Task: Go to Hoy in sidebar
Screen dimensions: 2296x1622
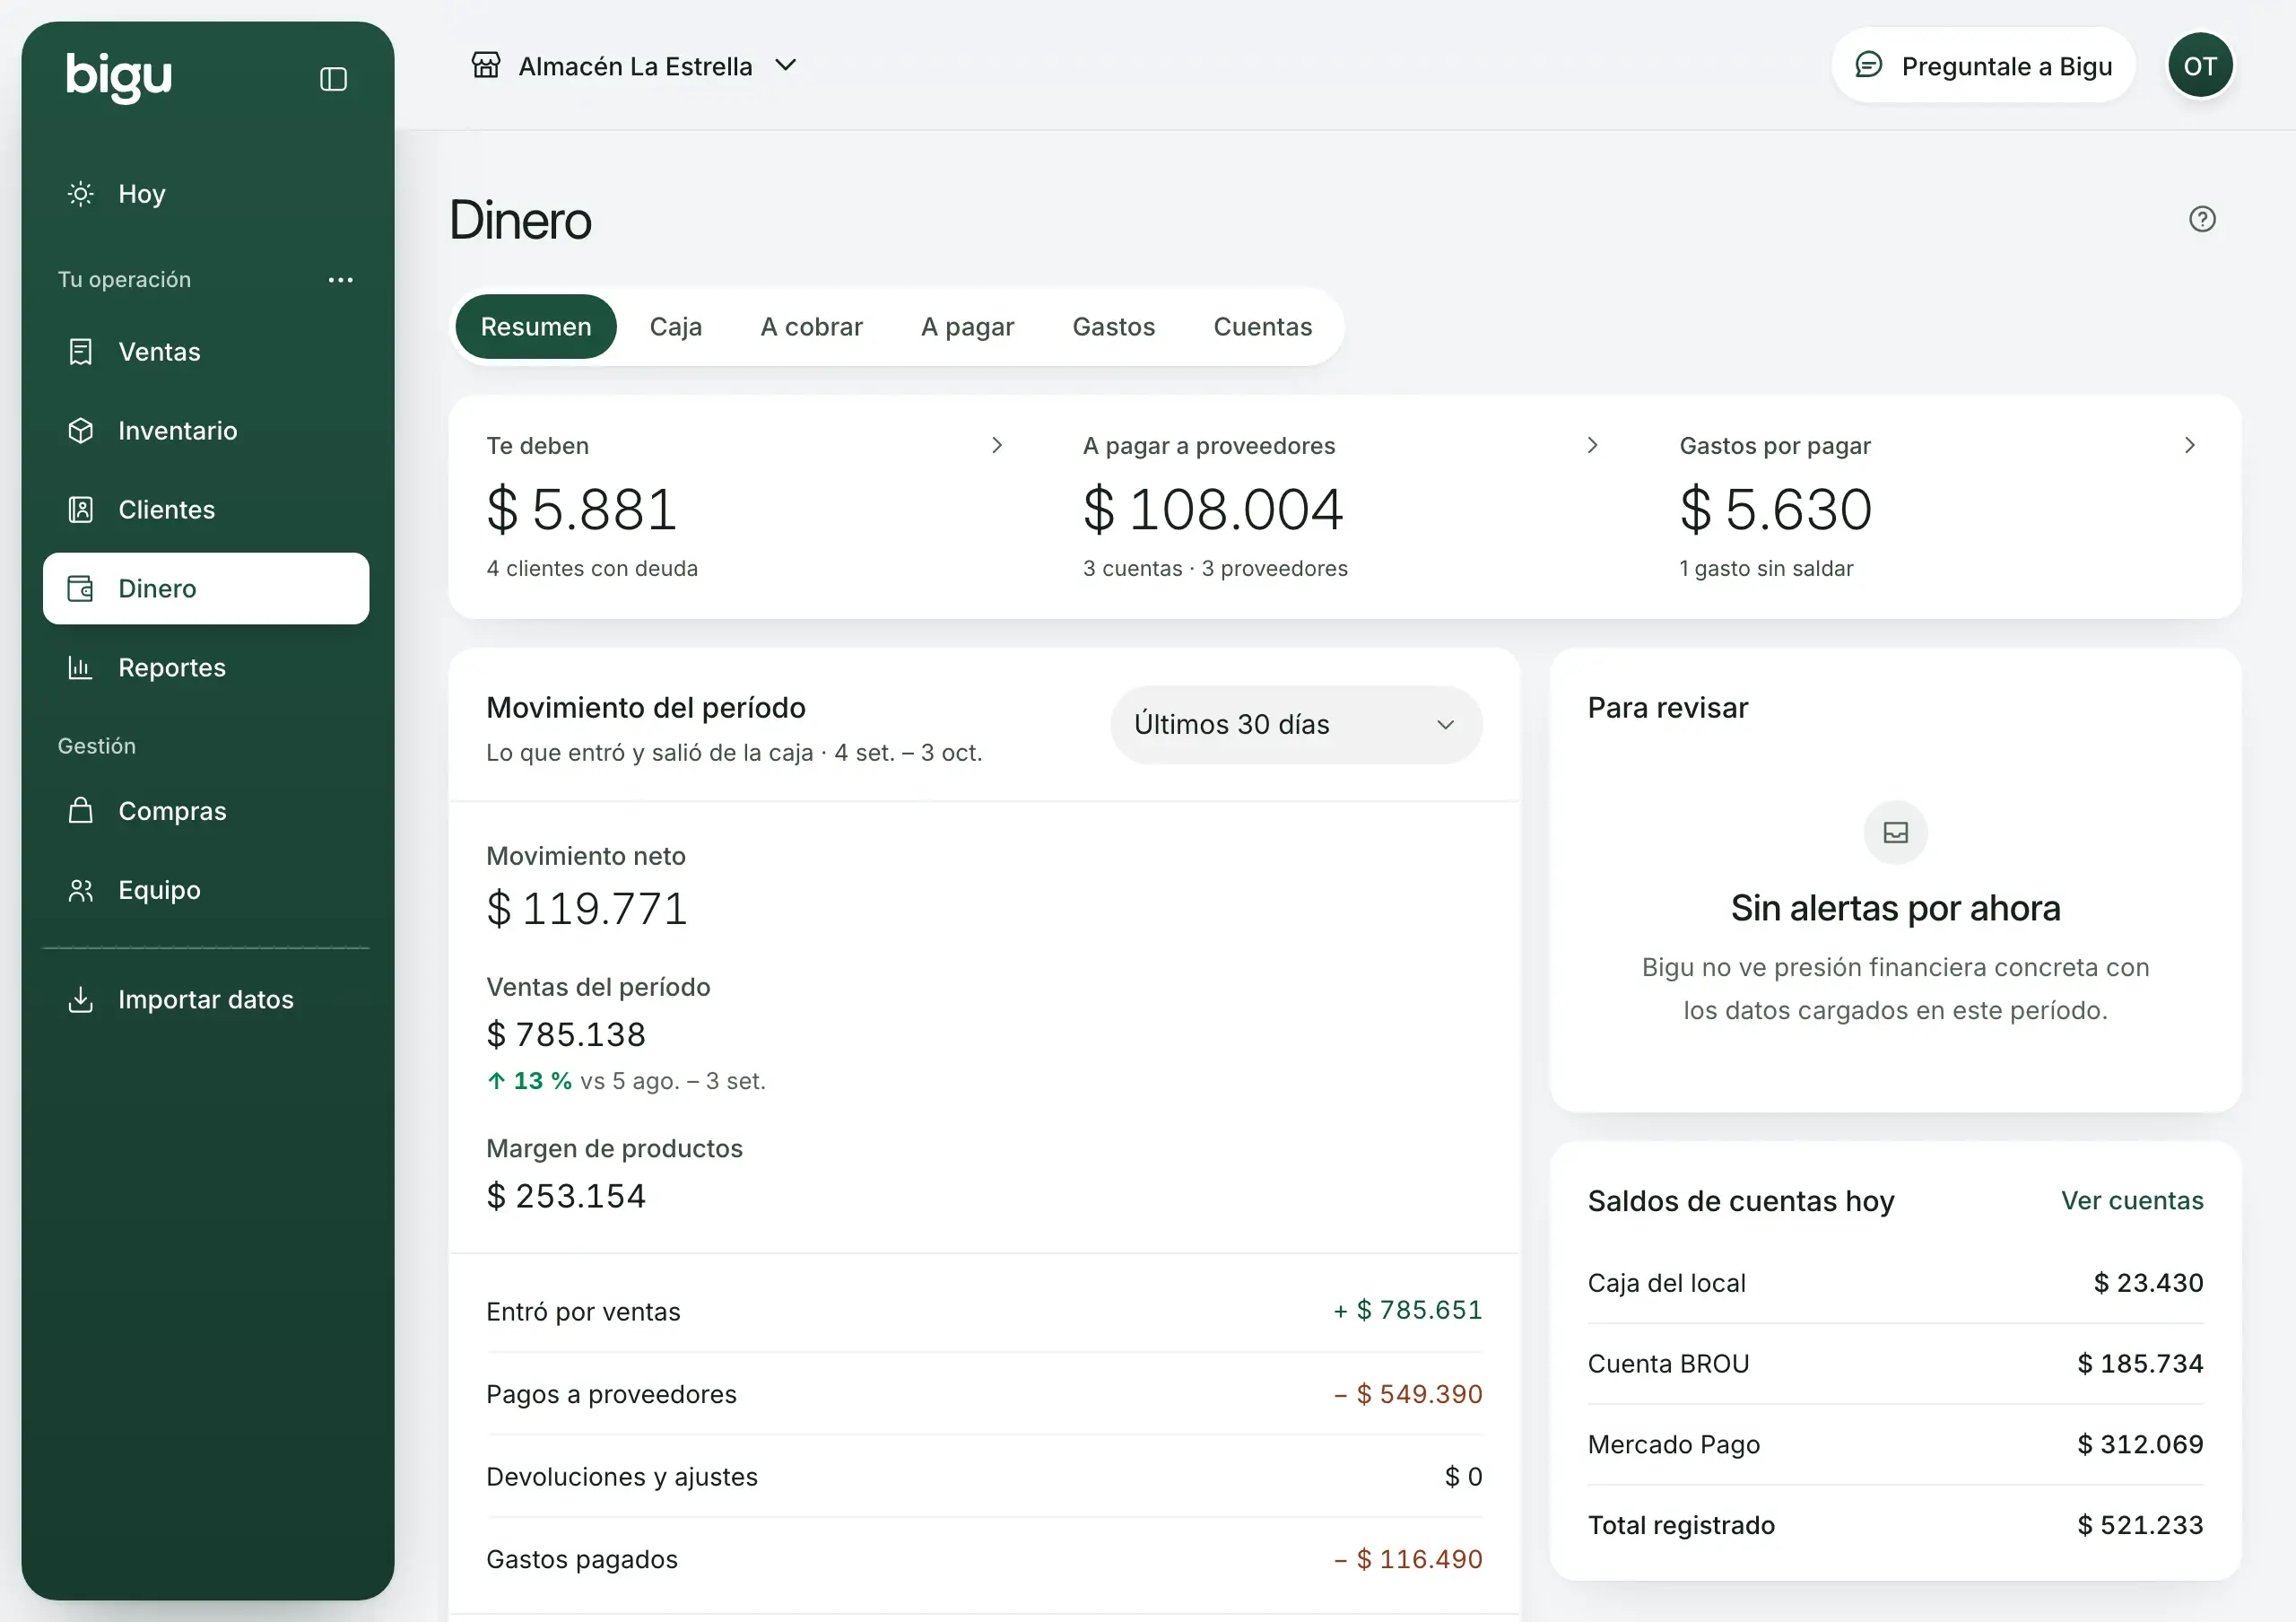Action: click(x=206, y=194)
